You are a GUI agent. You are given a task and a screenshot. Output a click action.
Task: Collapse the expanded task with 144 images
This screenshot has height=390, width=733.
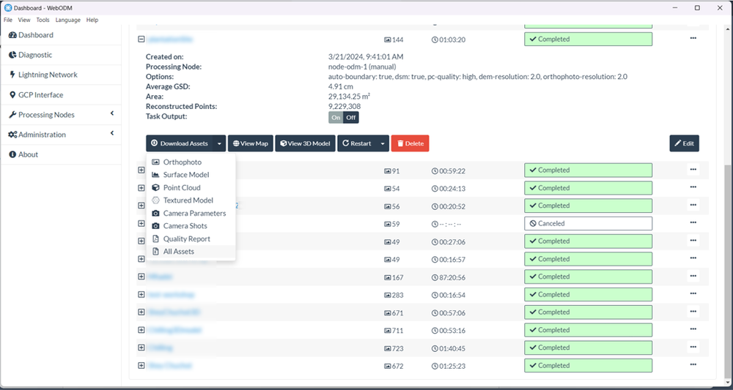click(x=141, y=40)
